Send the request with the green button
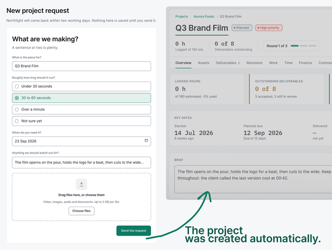Screen dimensions: 332x250 (134, 231)
